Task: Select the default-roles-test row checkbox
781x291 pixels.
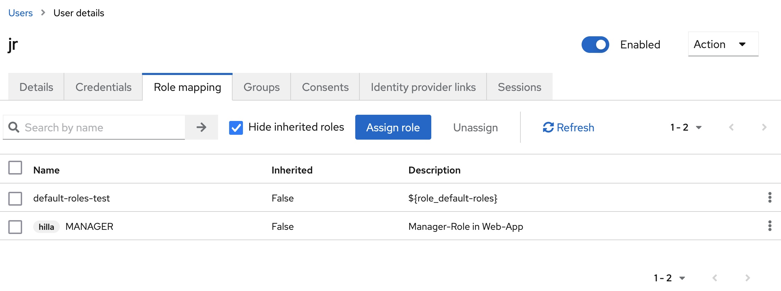Action: pos(15,199)
